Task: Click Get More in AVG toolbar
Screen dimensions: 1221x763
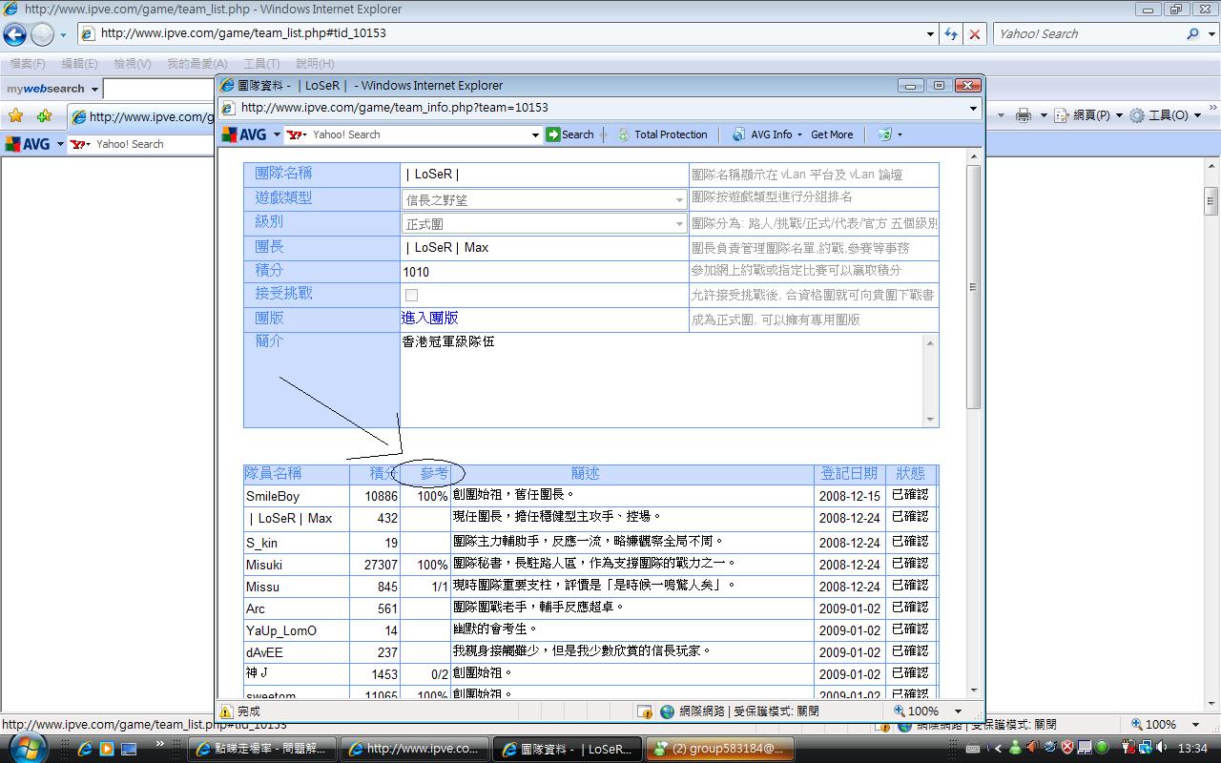Action: coord(832,134)
